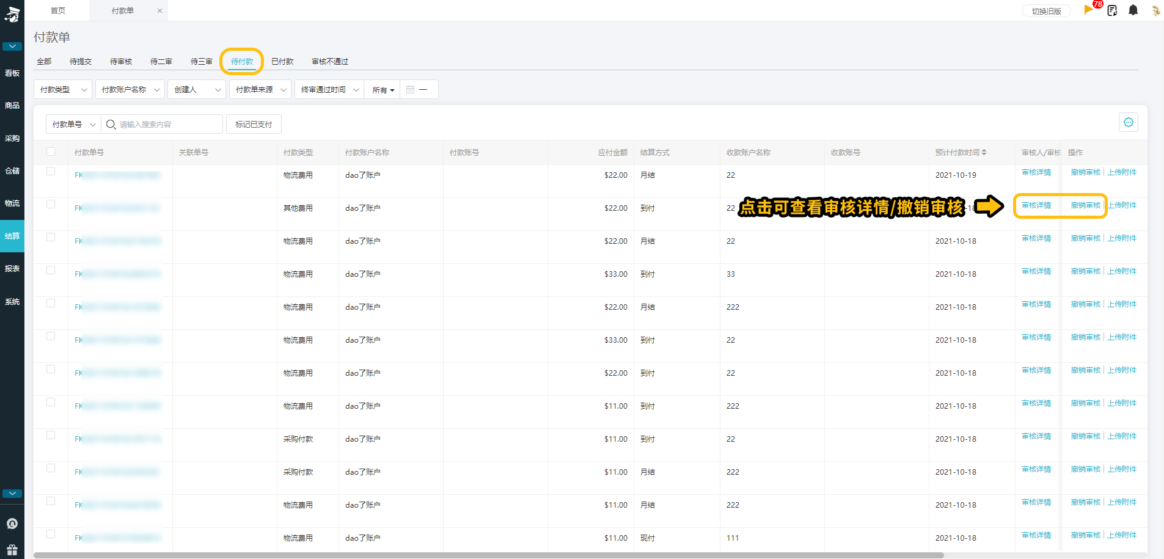Switch to the 审核不通过 tab
This screenshot has width=1164, height=559.
pos(330,61)
